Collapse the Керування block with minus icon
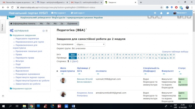 [44, 31]
